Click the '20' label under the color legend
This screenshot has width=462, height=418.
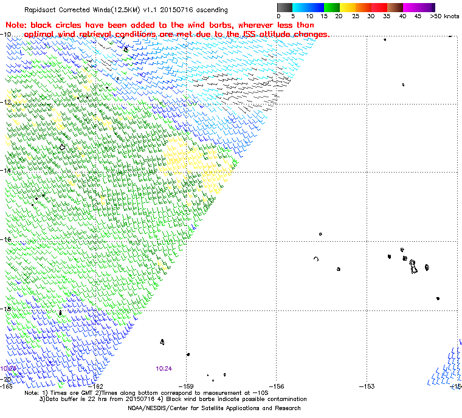point(339,16)
